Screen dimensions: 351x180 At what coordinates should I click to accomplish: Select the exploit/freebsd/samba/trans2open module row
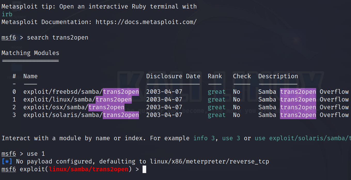click(81, 92)
